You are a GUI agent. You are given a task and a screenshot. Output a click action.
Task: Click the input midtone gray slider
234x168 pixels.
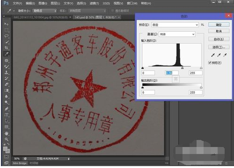point(182,68)
